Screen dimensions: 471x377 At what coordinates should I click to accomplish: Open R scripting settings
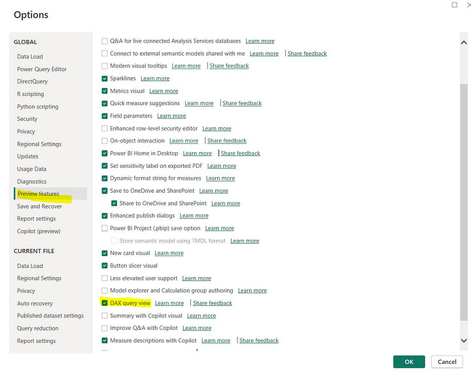(30, 94)
